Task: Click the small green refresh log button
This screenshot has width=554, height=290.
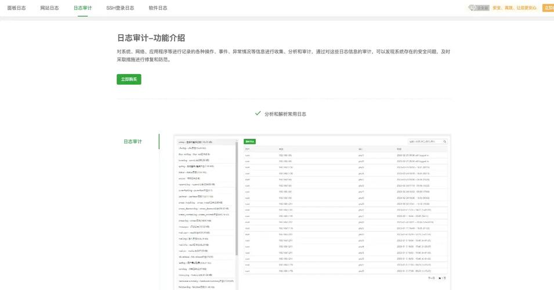Action: 250,142
